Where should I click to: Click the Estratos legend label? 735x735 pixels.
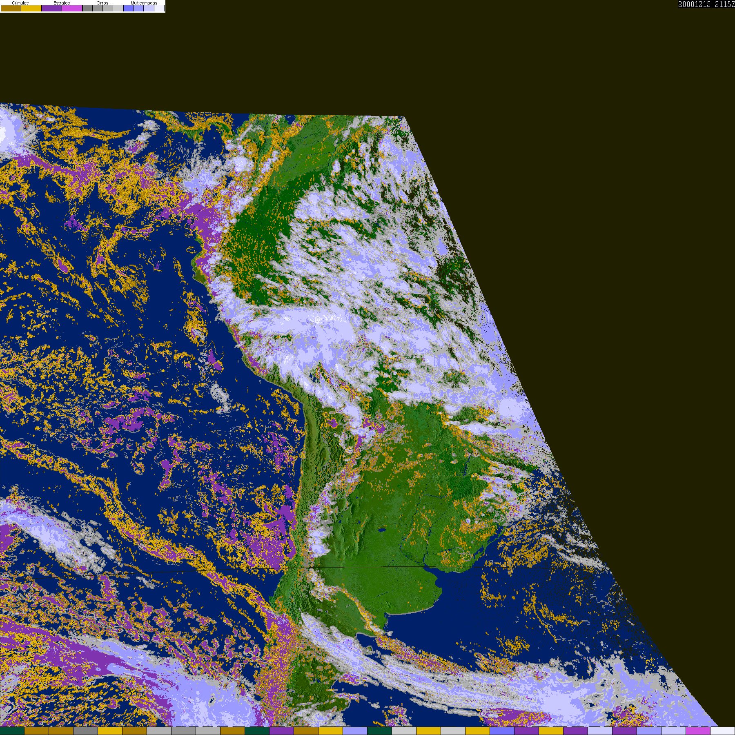pyautogui.click(x=62, y=3)
